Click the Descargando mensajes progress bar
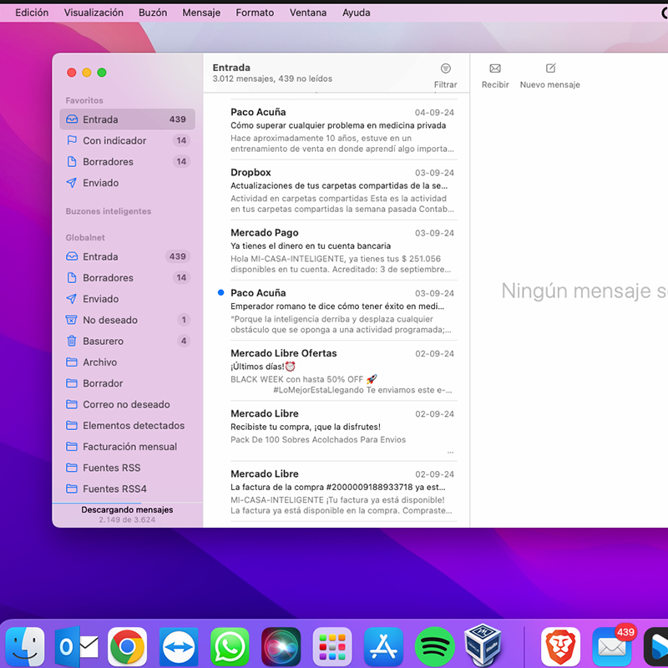 pos(127,504)
